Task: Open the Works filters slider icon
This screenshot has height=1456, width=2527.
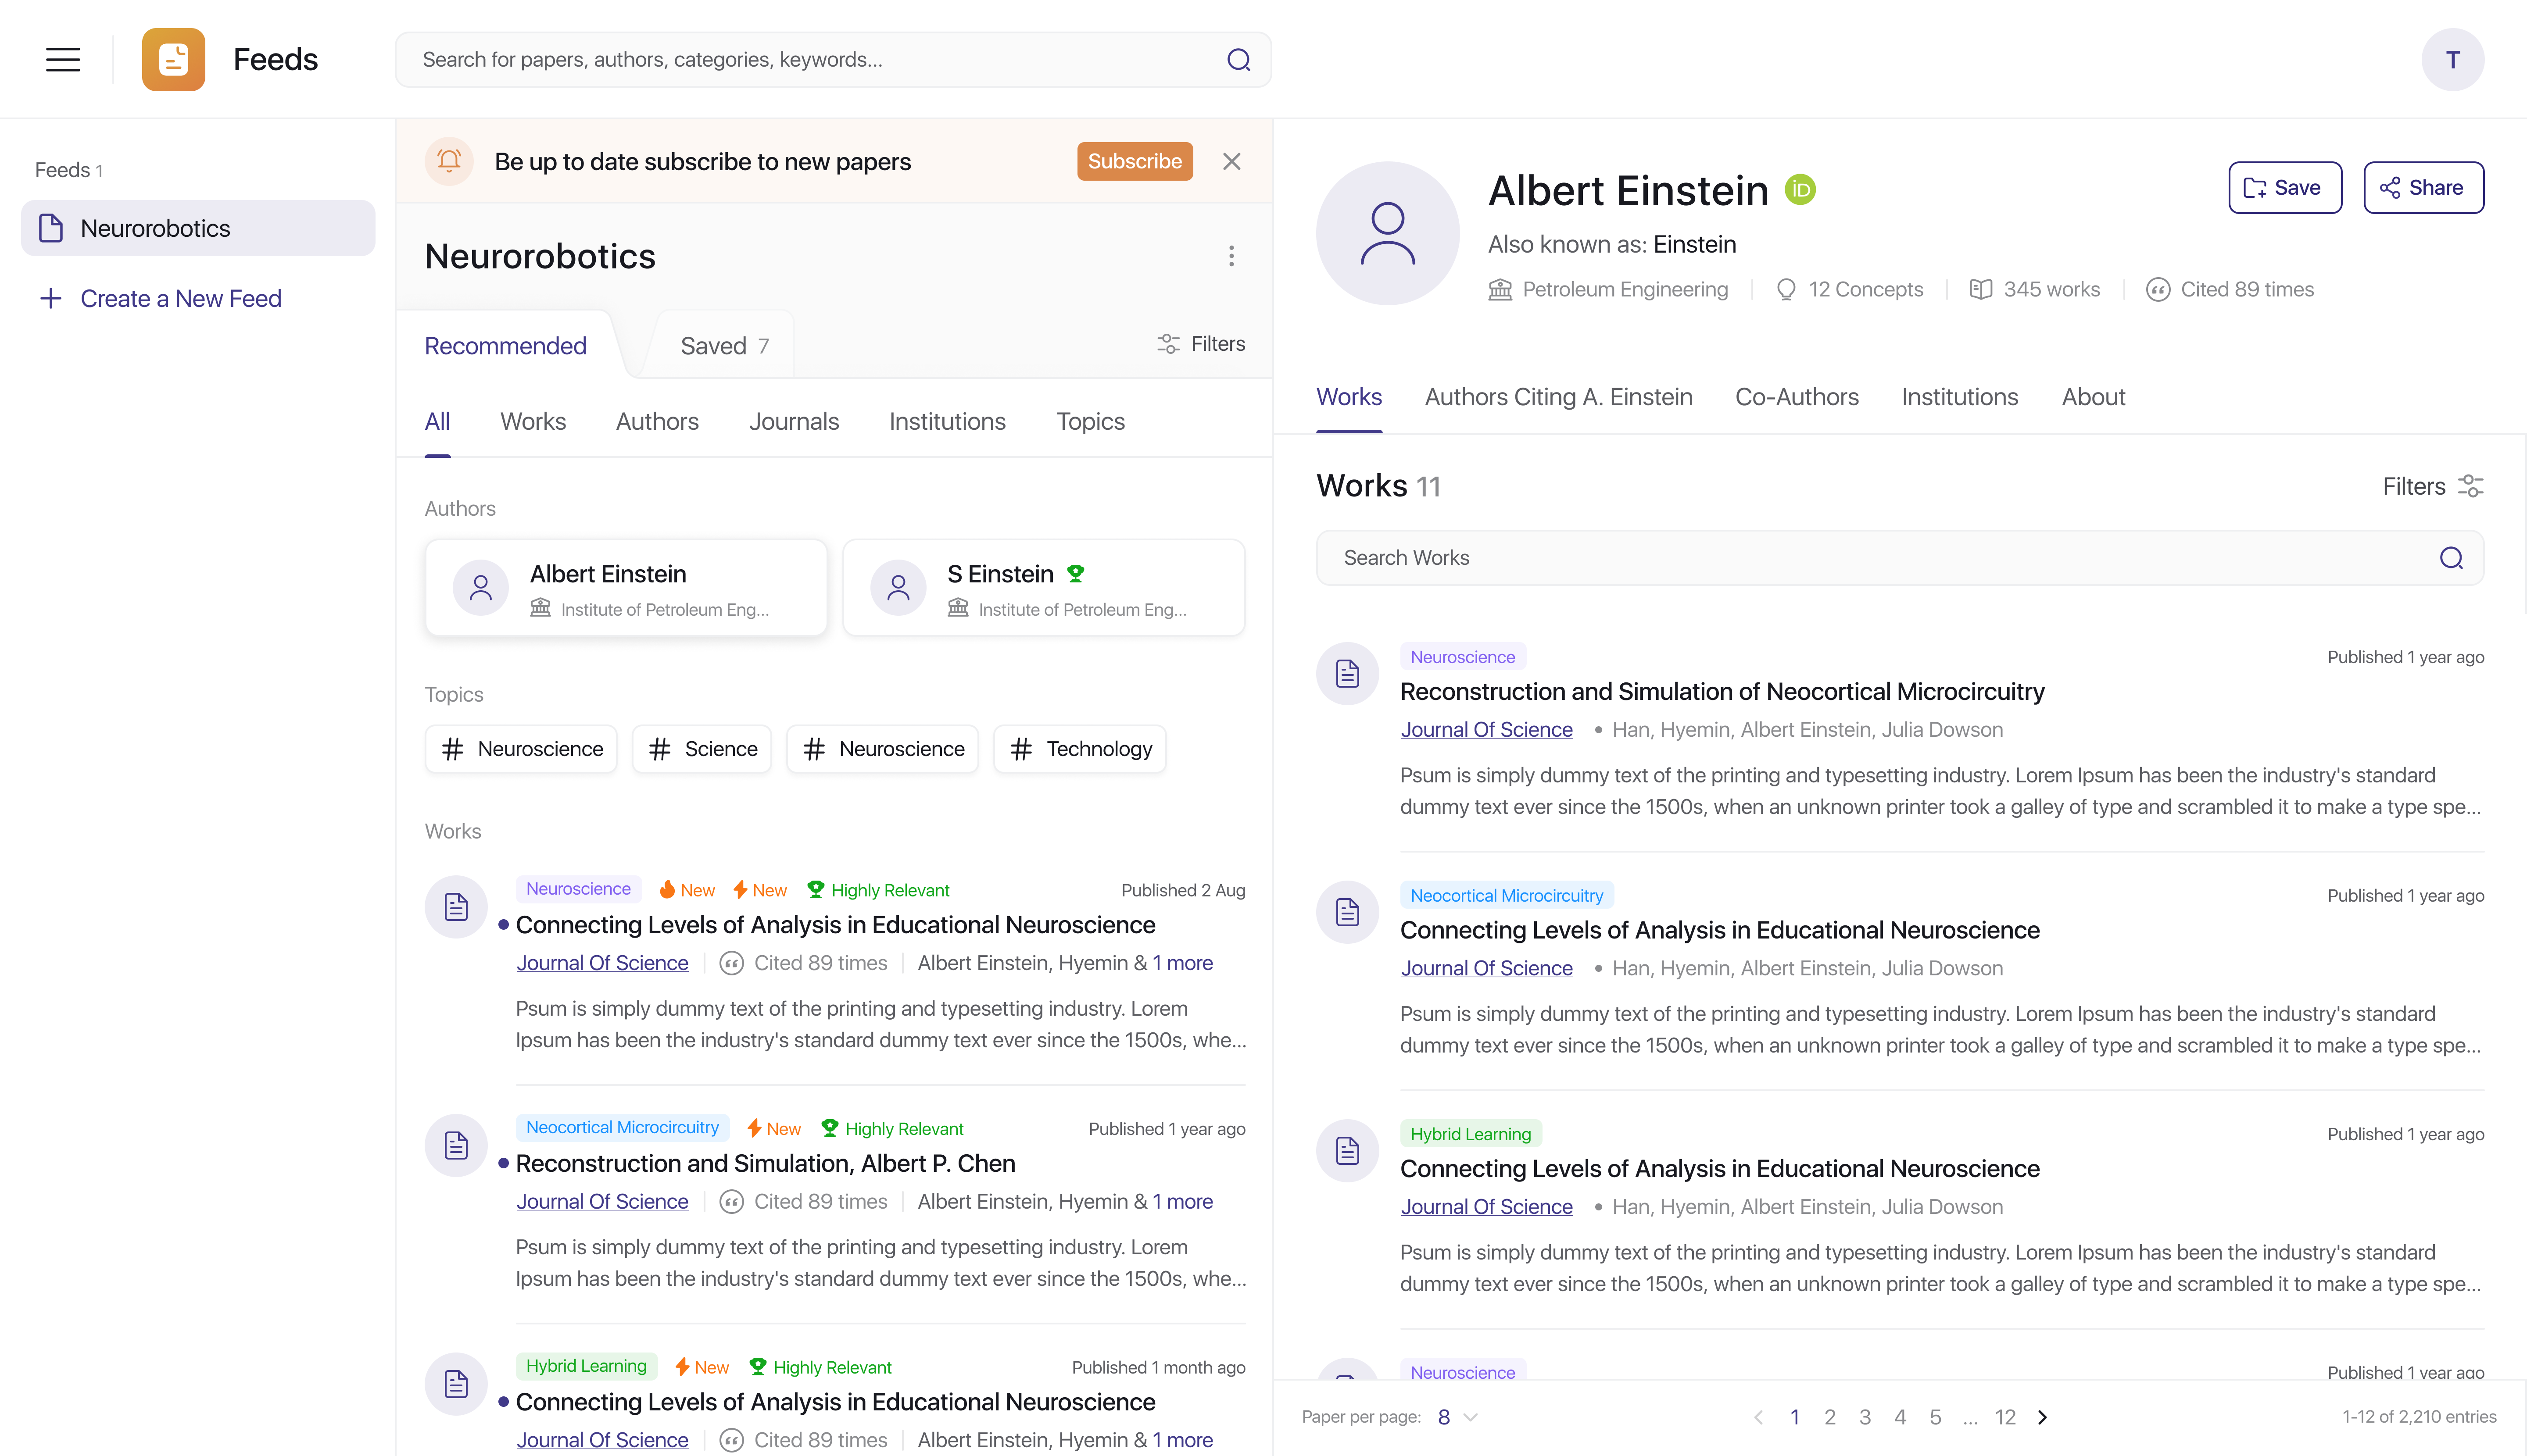Action: click(2470, 486)
